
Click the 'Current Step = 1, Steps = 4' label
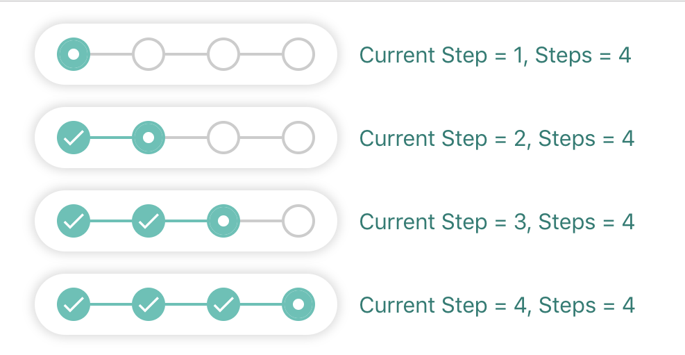(x=496, y=56)
